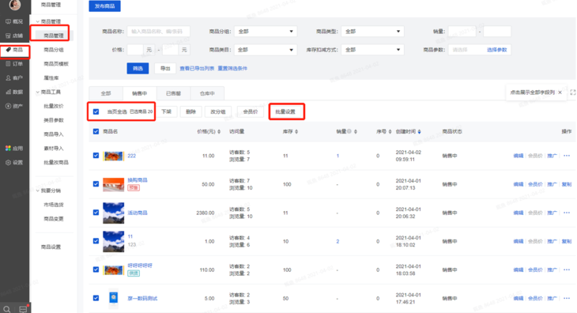Click the thumbnail image of 活动商品
This screenshot has height=313, width=577.
(113, 213)
